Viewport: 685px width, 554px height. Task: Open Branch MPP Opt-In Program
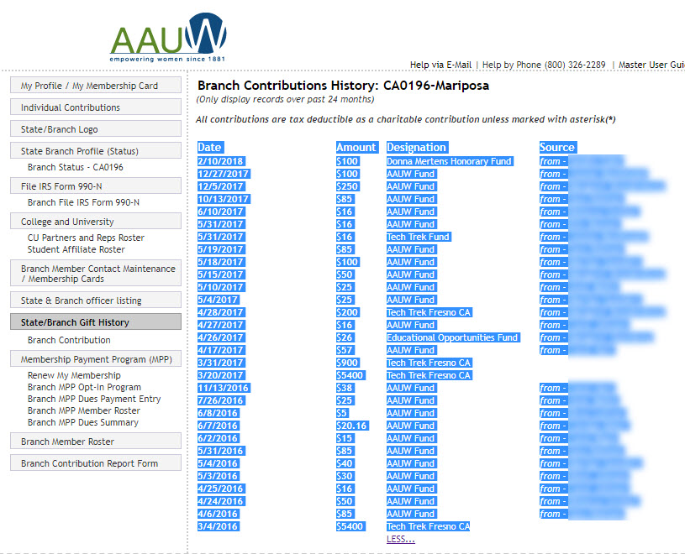(x=84, y=387)
